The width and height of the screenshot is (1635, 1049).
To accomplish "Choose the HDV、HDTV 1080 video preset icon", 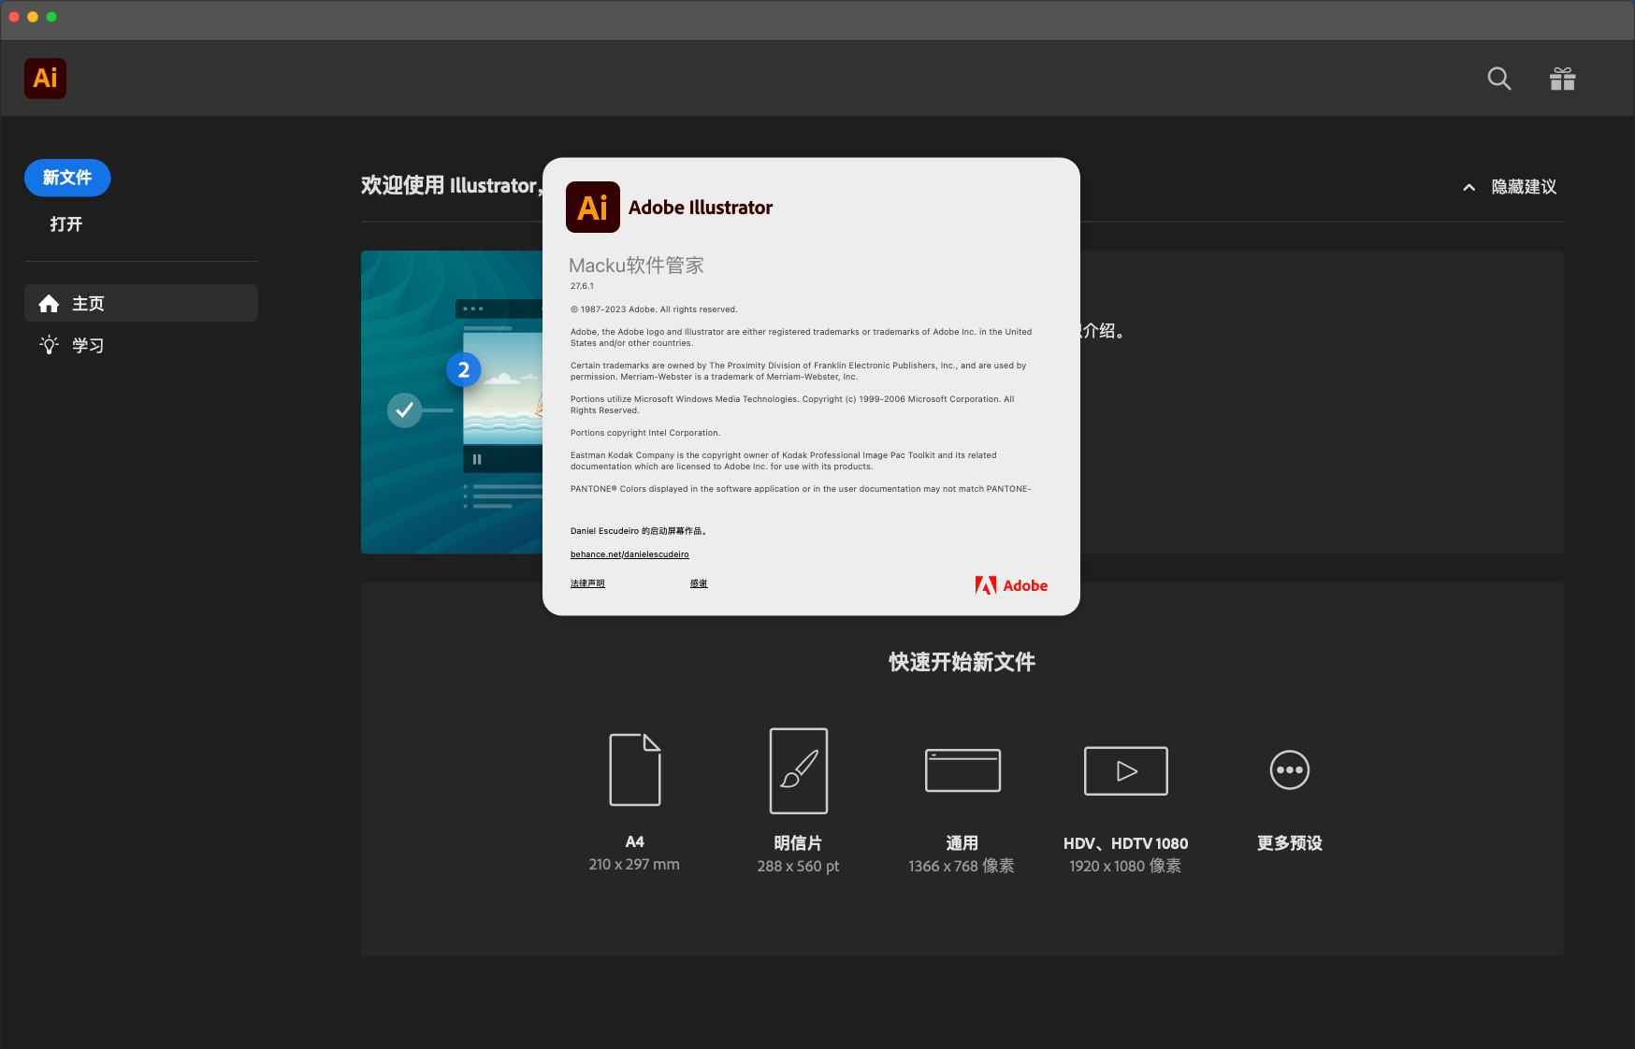I will 1126,770.
